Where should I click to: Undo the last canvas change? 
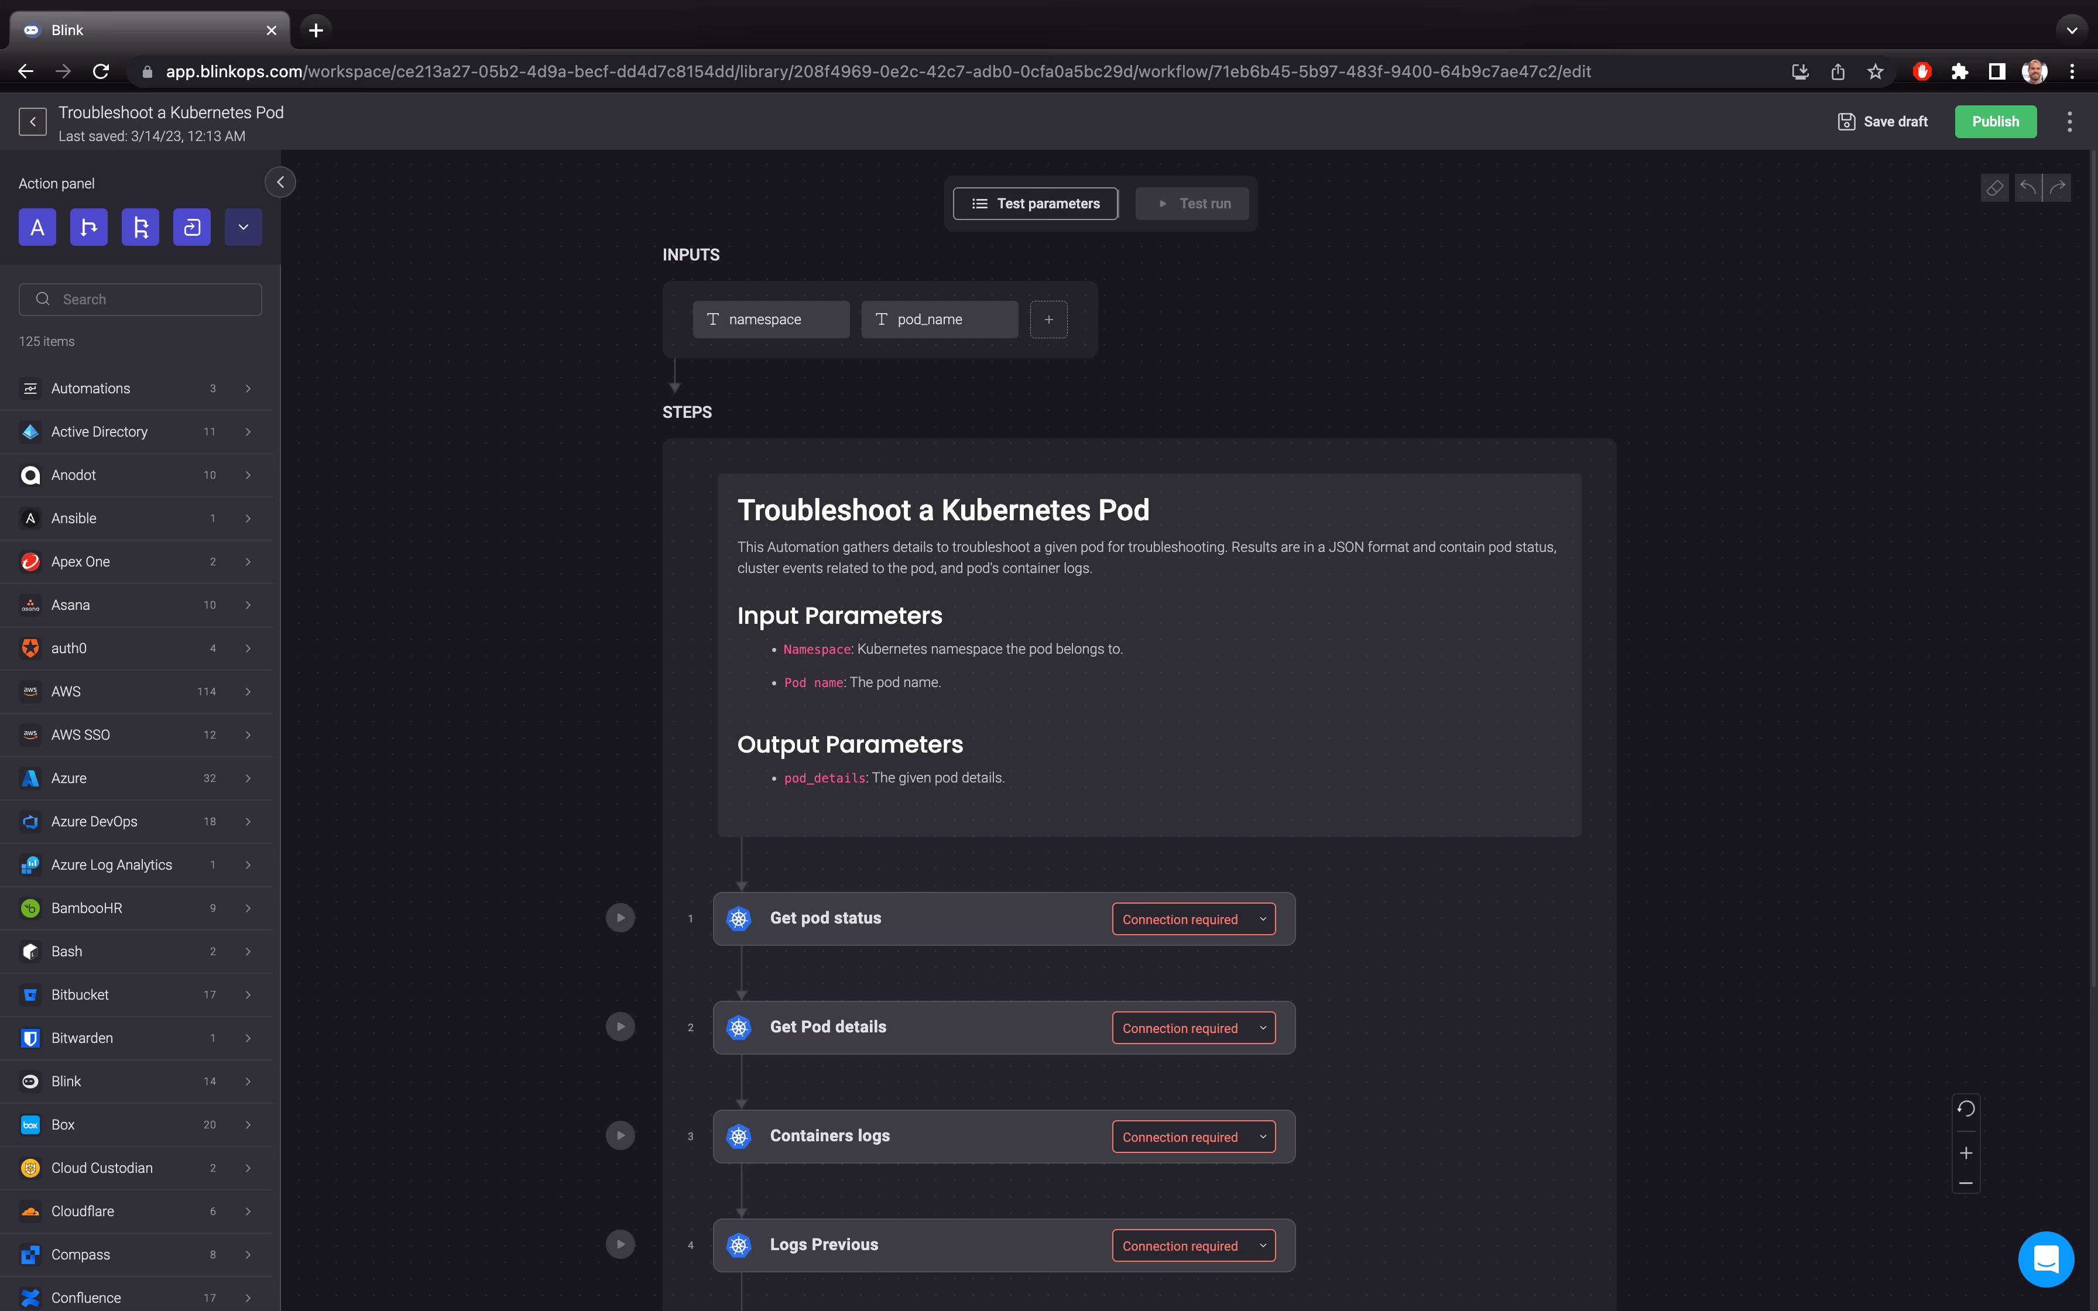2027,187
